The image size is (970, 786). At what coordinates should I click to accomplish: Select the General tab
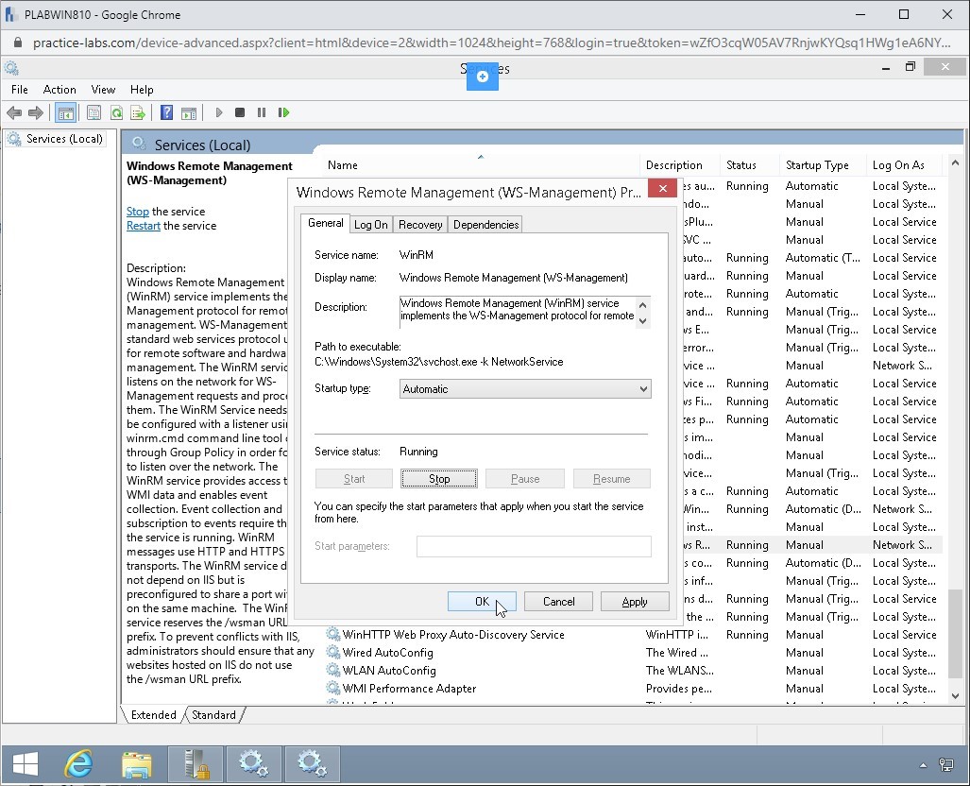326,223
